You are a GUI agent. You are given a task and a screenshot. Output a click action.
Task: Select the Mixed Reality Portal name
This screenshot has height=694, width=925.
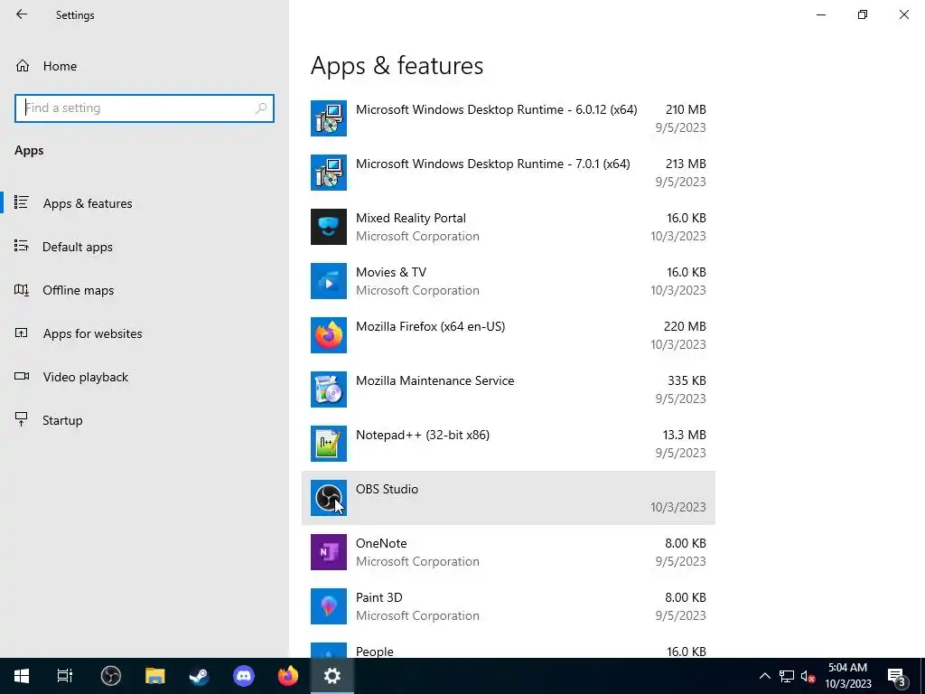pos(411,218)
